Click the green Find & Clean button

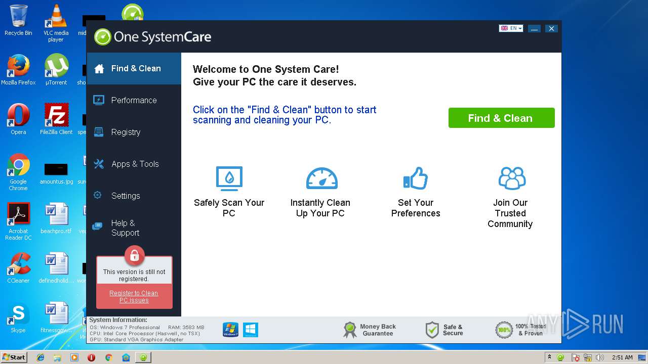click(501, 118)
